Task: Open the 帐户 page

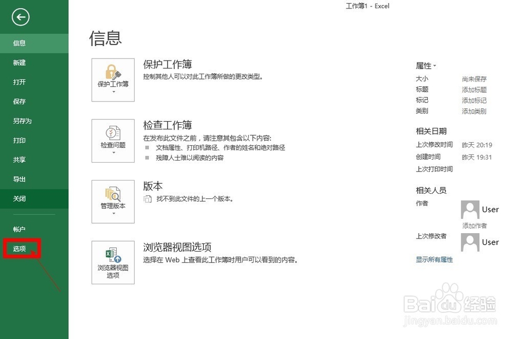Action: click(19, 228)
